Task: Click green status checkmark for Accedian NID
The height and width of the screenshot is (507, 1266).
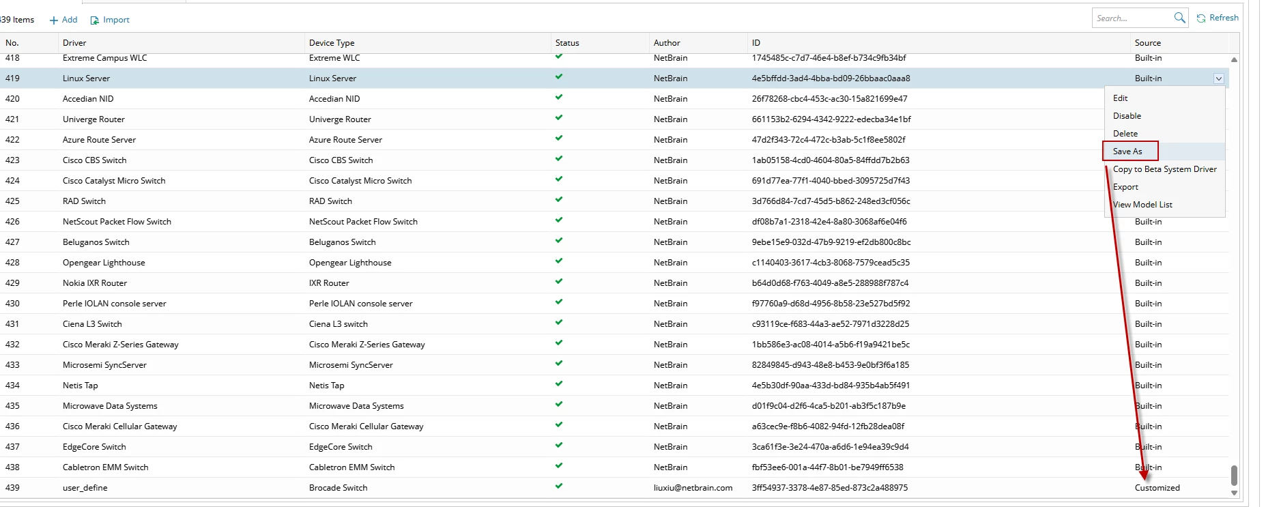Action: 559,98
